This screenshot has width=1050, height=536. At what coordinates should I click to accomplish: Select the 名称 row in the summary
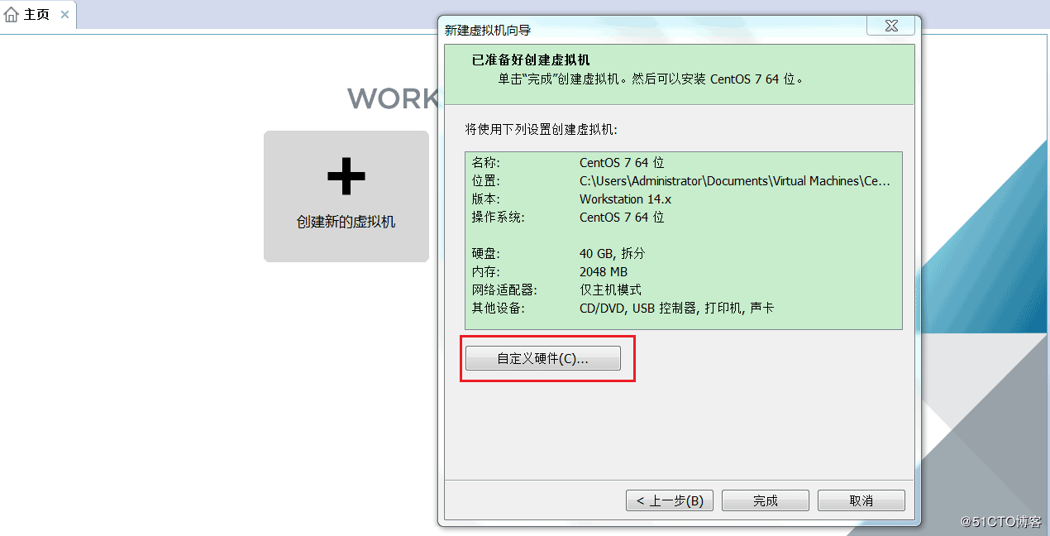683,163
